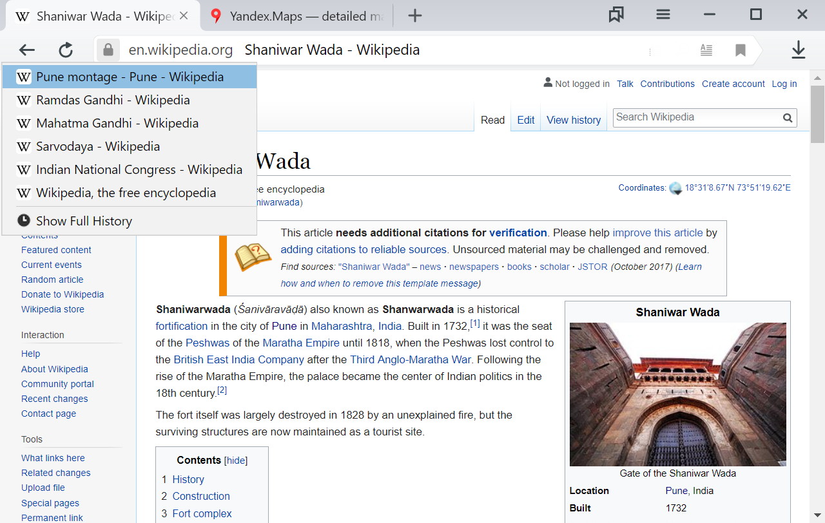Open the Peshwas link
Viewport: 825px width, 523px height.
(208, 343)
